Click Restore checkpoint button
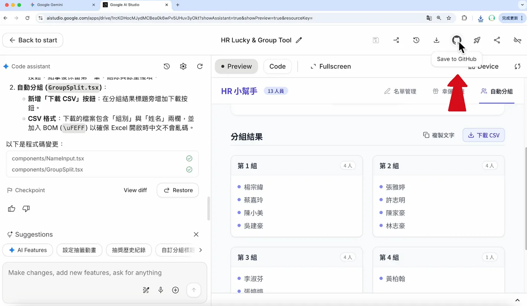The image size is (527, 306). [x=178, y=190]
